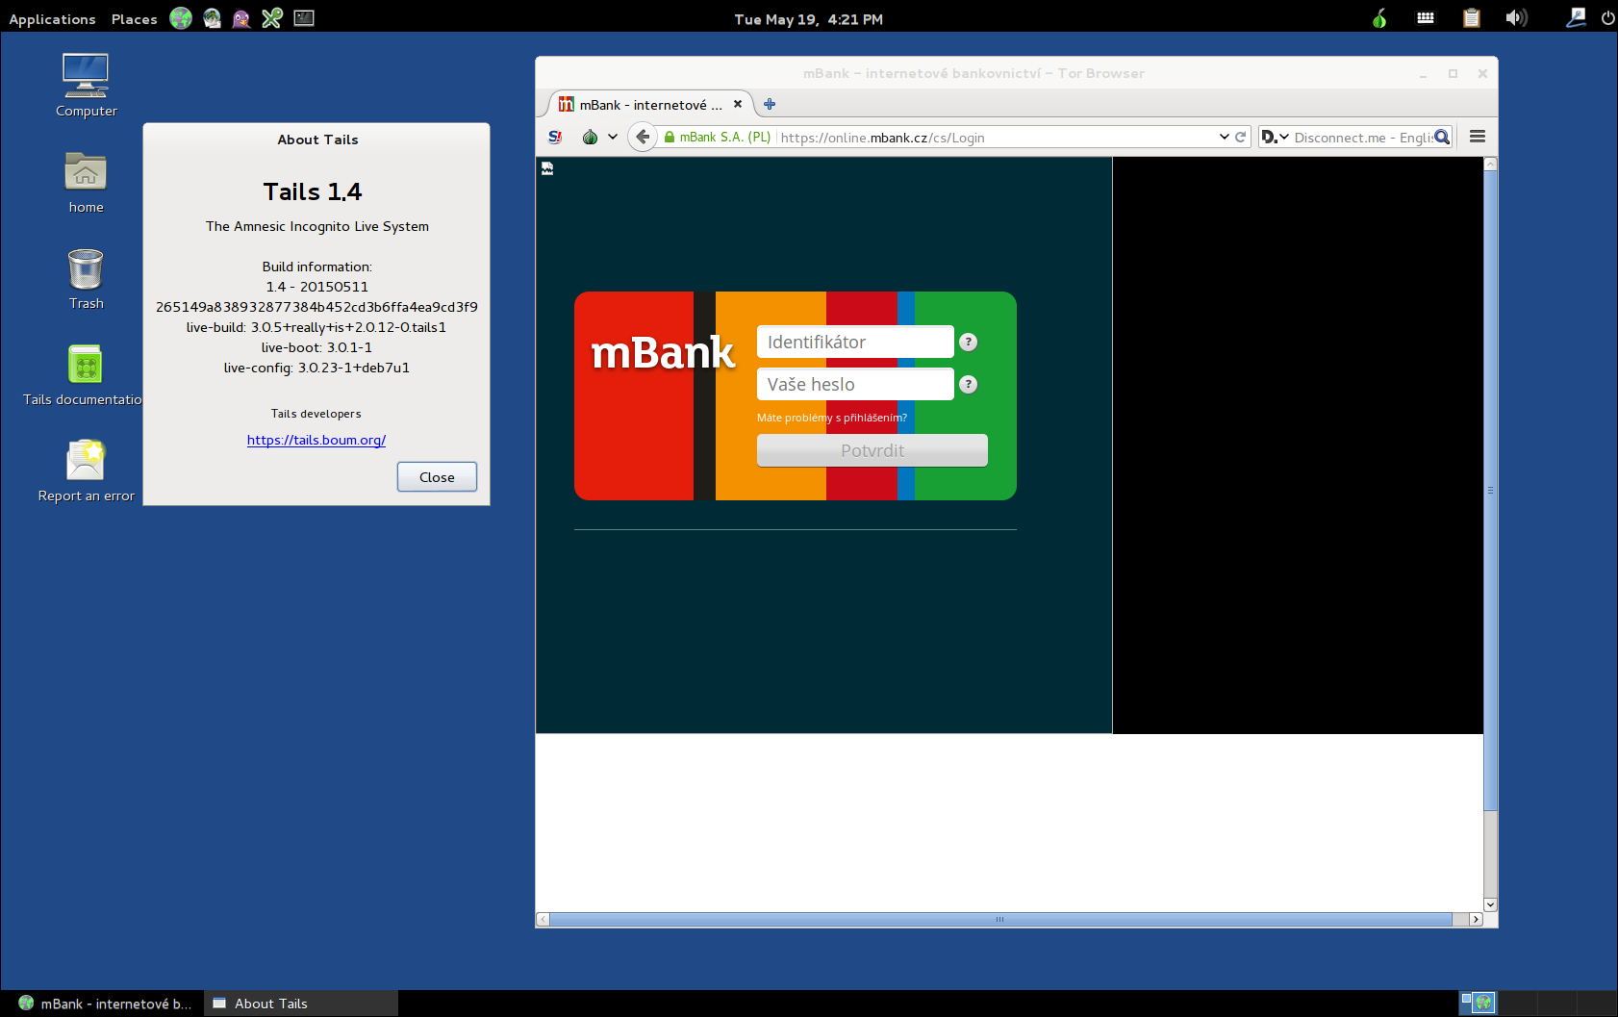Screen dimensions: 1618x1017
Task: Open the Tor Browser hamburger menu
Action: coord(1478,137)
